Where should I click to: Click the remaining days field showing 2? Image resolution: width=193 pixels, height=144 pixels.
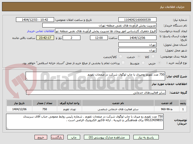72,38
